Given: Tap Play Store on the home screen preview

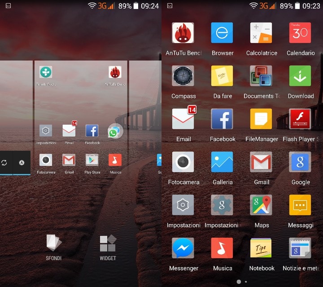Looking at the screenshot, I should point(92,160).
